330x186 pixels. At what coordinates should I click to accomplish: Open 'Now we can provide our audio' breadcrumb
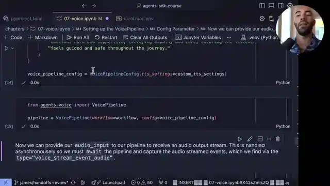pos(238,29)
